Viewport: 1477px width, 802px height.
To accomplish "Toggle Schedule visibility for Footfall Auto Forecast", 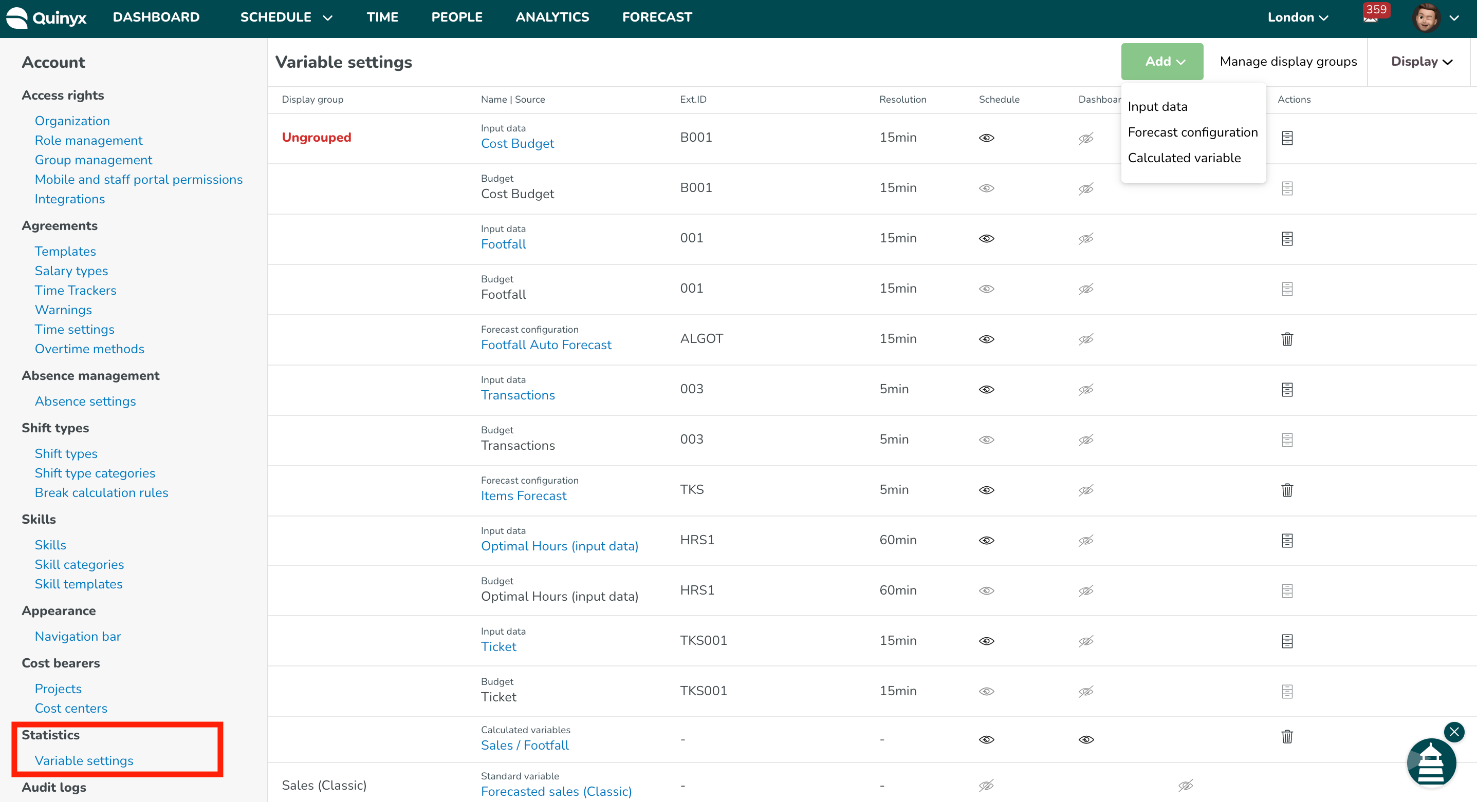I will (x=987, y=339).
